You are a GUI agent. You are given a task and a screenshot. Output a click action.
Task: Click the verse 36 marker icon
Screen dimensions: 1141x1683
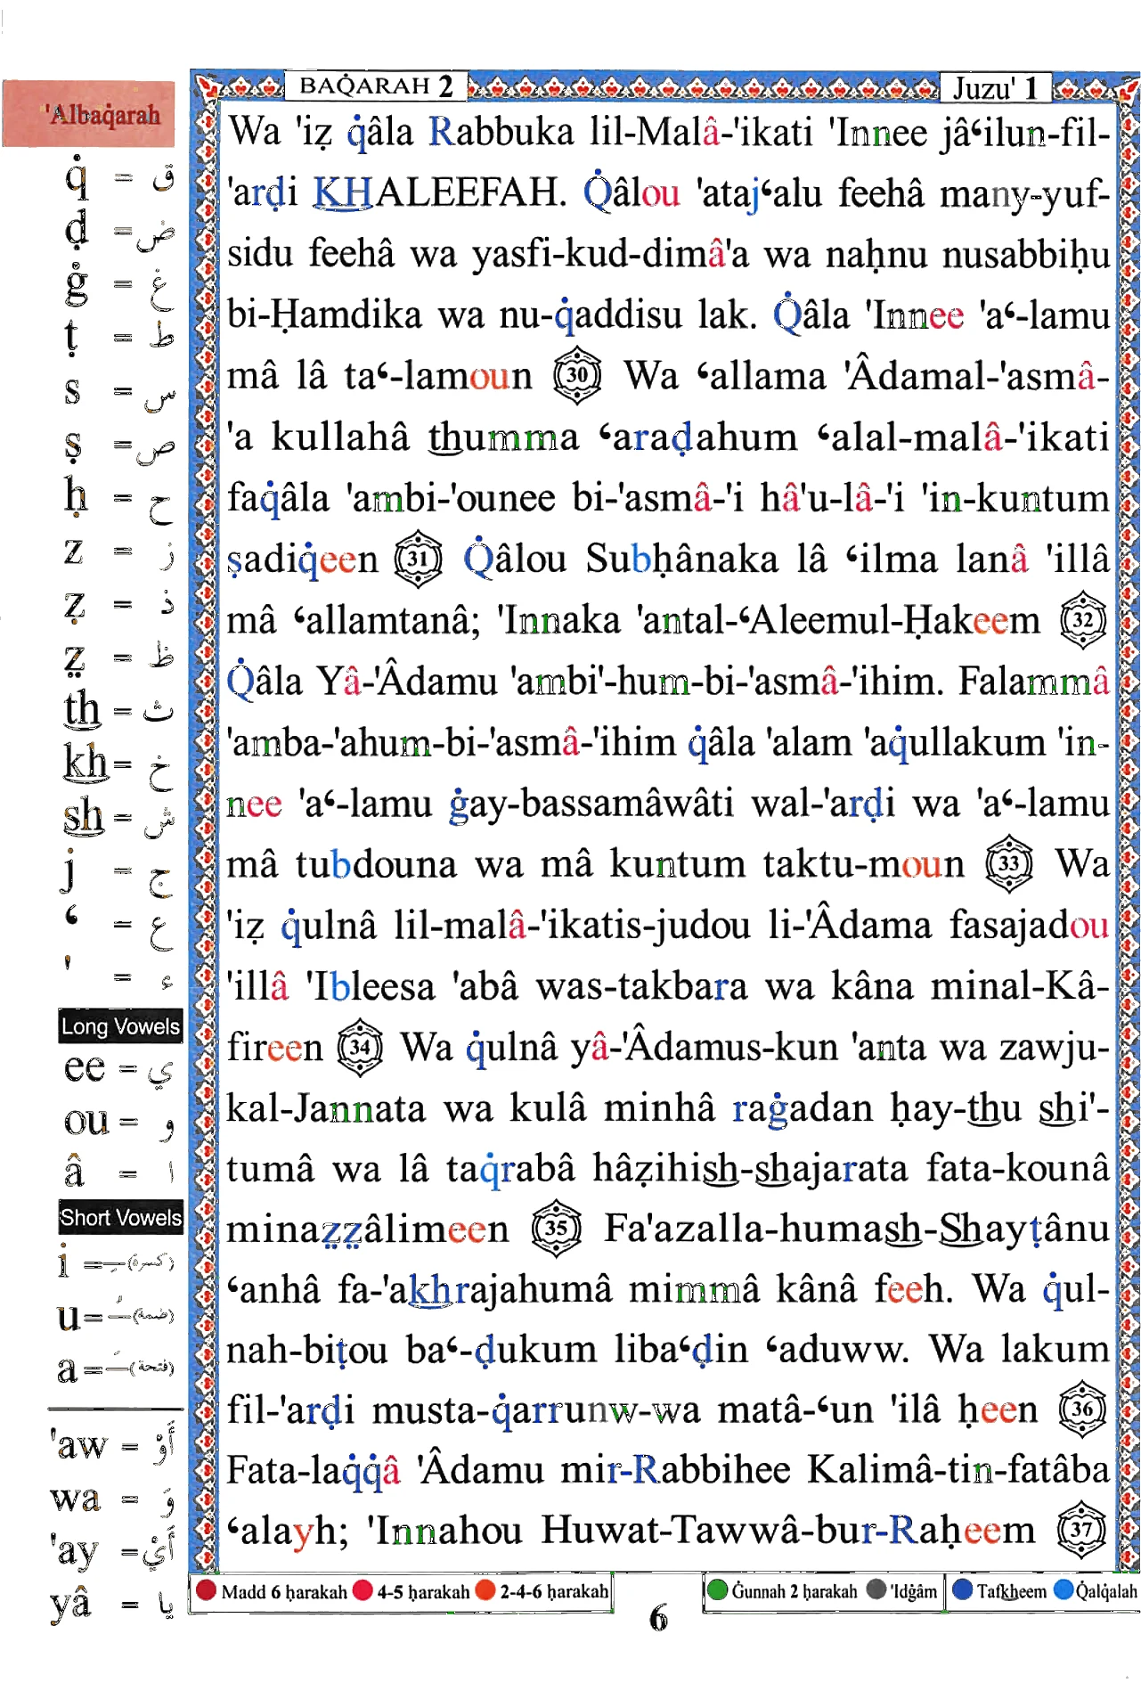[1081, 1409]
